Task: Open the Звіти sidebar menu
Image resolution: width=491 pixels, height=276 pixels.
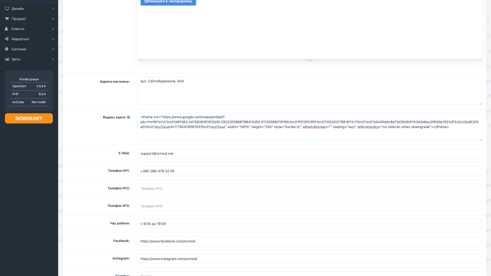Action: click(29, 59)
